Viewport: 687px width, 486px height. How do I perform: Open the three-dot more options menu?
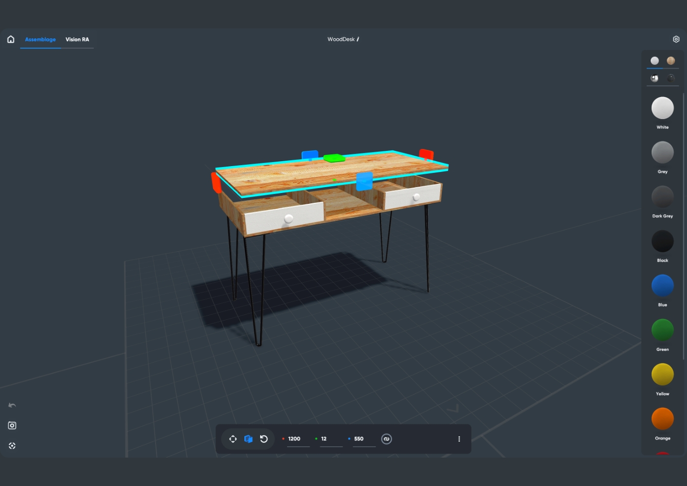(459, 439)
